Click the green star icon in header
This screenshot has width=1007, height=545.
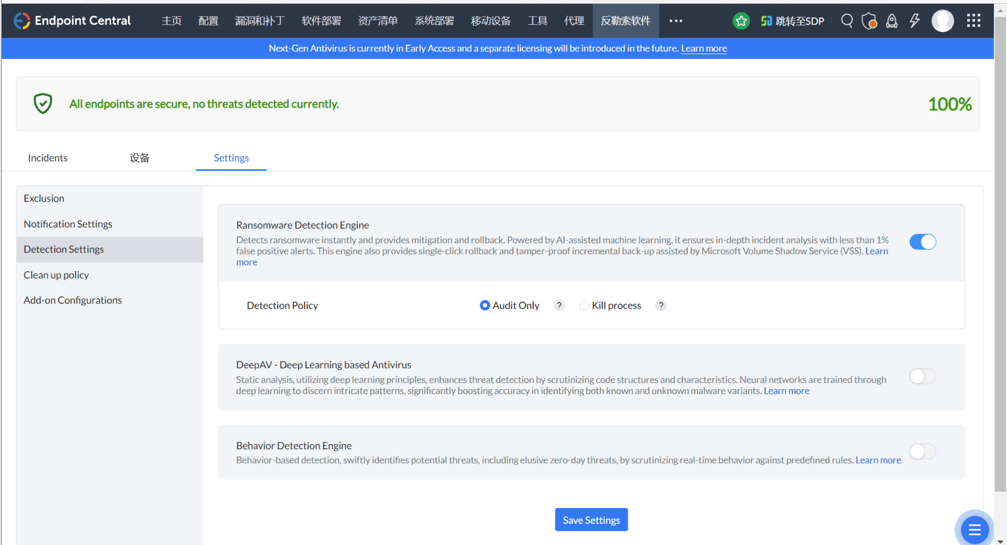(x=741, y=21)
